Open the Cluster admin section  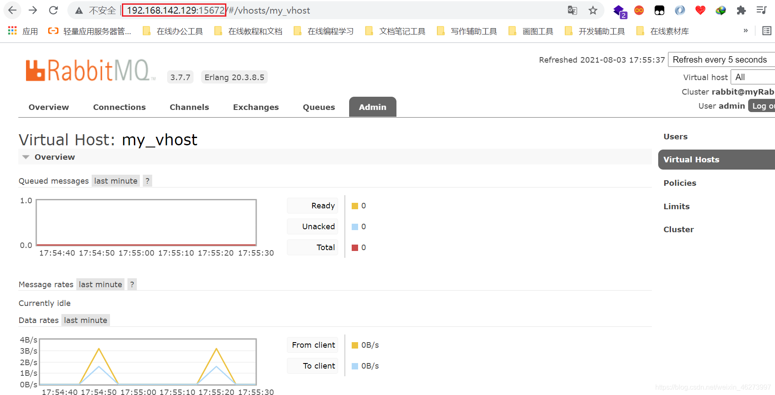(678, 229)
